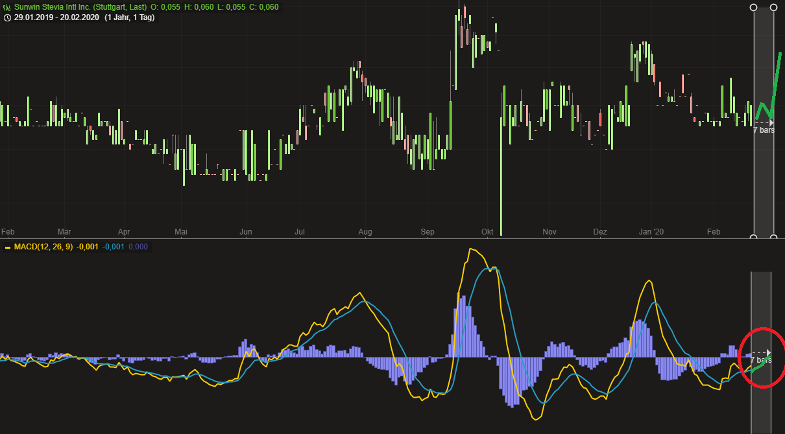Click the blue signal value -0,001
This screenshot has width=785, height=434.
114,247
